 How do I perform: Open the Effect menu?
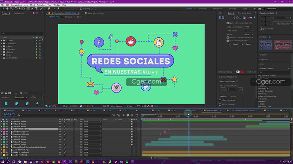[x=32, y=5]
